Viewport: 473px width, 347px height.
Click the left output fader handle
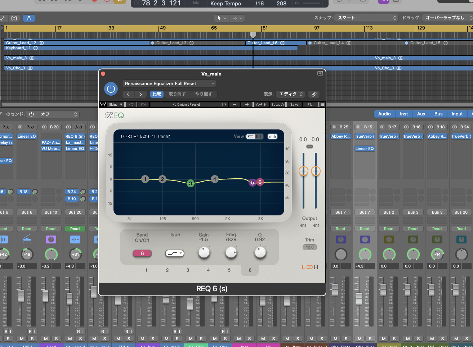click(304, 171)
